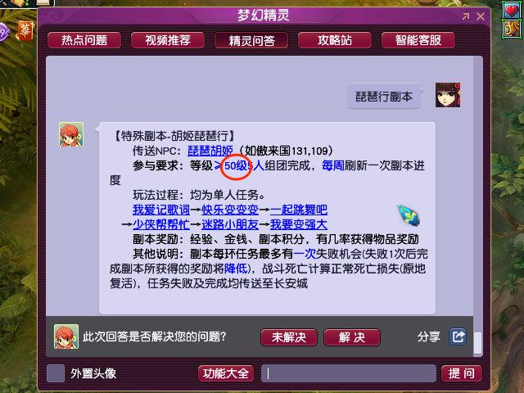Open the 我爱记歌词 link
This screenshot has width=524, height=393.
[x=161, y=210]
